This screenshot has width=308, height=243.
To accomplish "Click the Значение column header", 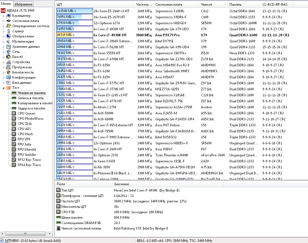I will 168,184.
